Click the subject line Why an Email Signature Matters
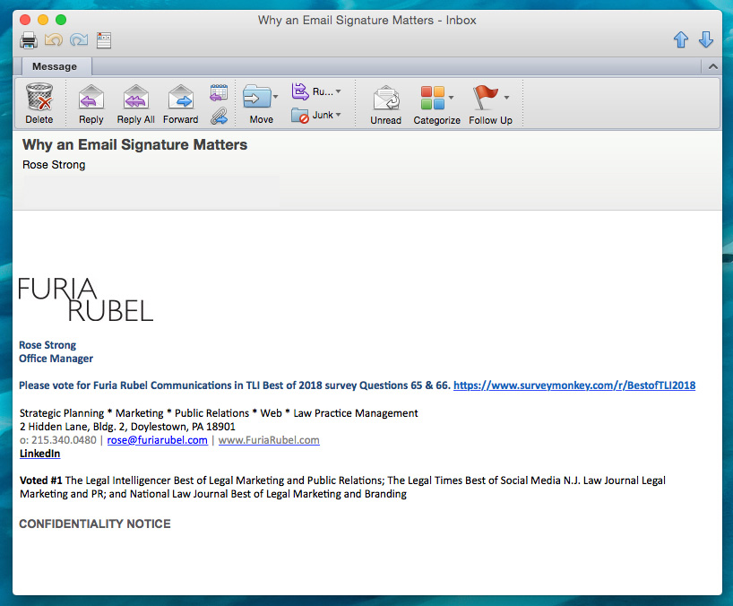 tap(134, 144)
